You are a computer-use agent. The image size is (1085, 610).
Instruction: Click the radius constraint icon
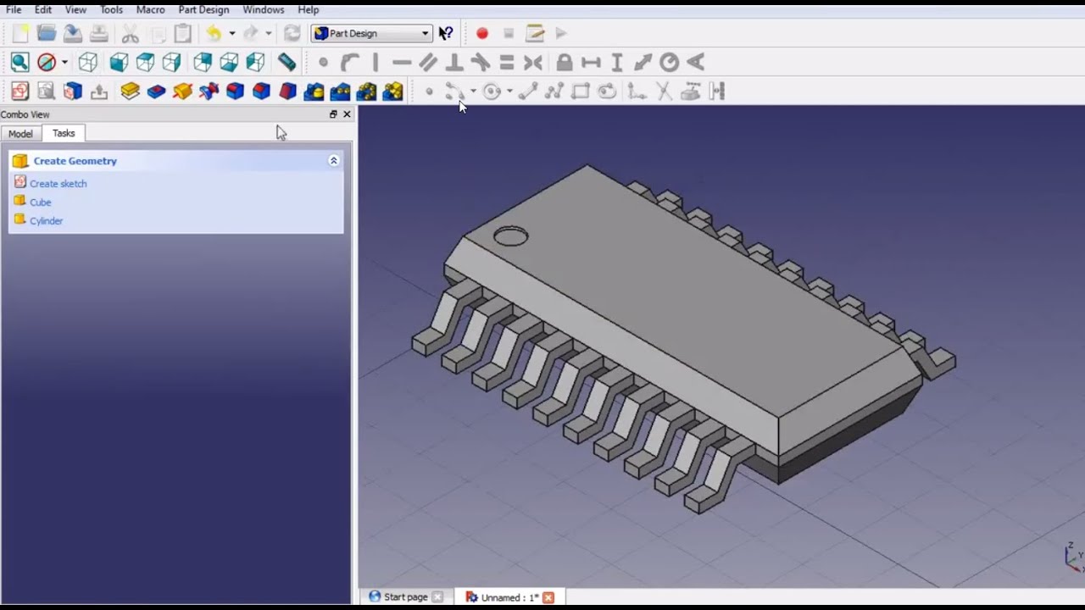click(670, 62)
